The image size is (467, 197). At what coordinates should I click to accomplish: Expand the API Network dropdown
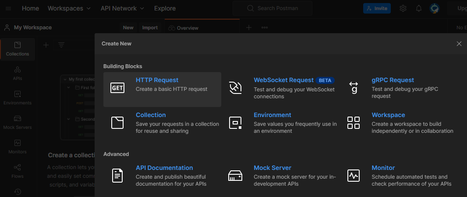tap(122, 8)
